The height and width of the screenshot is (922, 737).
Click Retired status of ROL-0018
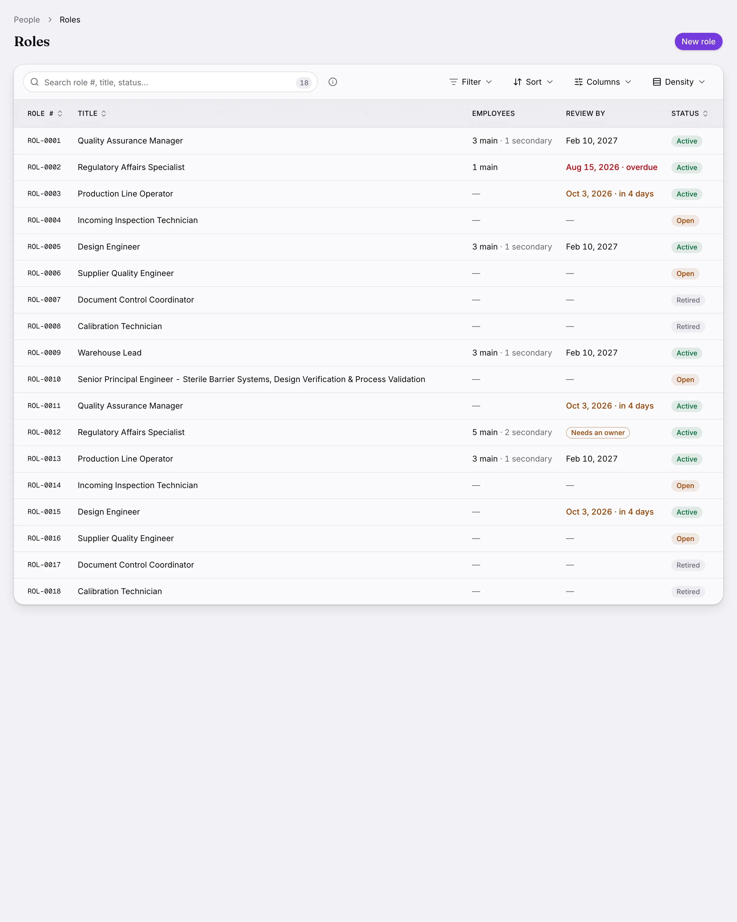click(688, 592)
